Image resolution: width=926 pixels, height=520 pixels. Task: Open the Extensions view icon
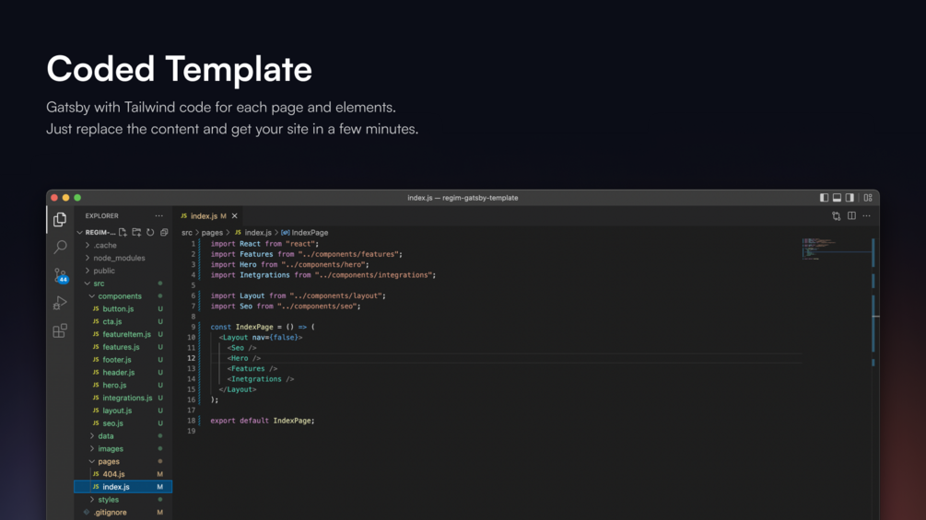click(x=60, y=330)
